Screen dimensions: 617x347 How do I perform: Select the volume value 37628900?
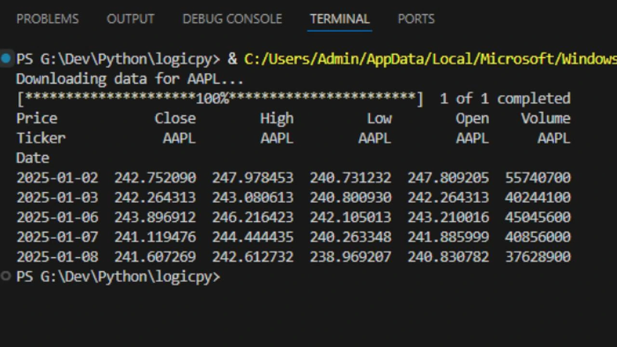tap(537, 256)
